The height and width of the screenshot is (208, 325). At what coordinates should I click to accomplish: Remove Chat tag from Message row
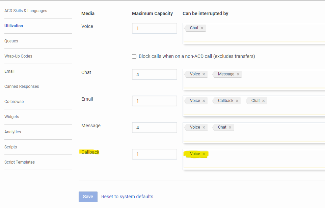point(230,128)
